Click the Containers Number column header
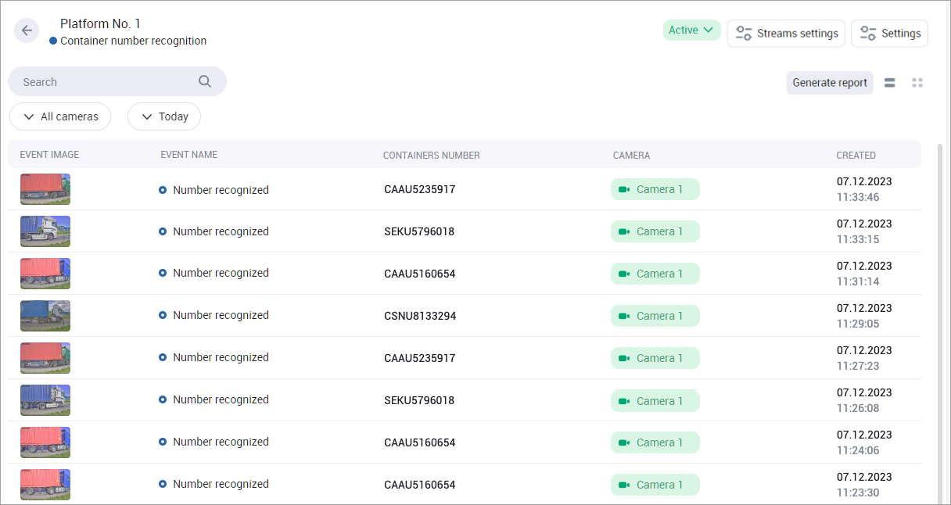The width and height of the screenshot is (951, 505). [431, 156]
